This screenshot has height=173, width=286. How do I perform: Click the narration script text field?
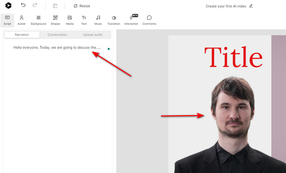coord(57,47)
